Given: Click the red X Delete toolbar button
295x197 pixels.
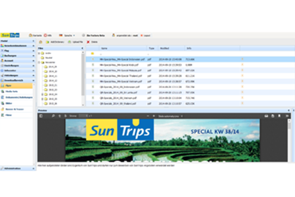Looking at the screenshot, I should (92, 42).
